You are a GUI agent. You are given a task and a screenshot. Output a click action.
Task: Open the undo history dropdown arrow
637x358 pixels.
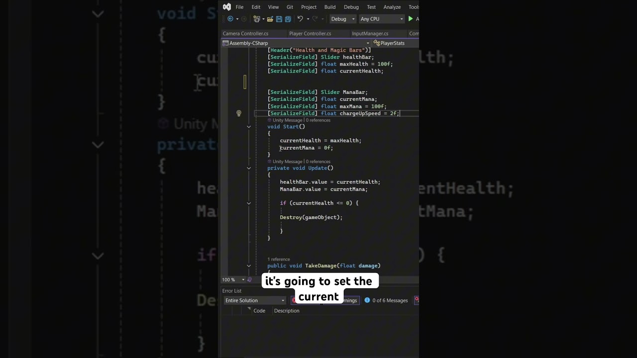pyautogui.click(x=308, y=19)
